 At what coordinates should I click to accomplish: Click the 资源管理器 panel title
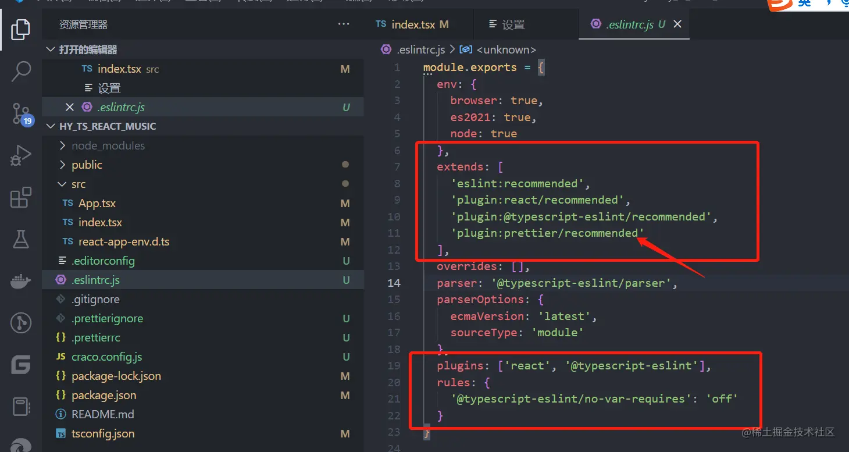pos(83,24)
